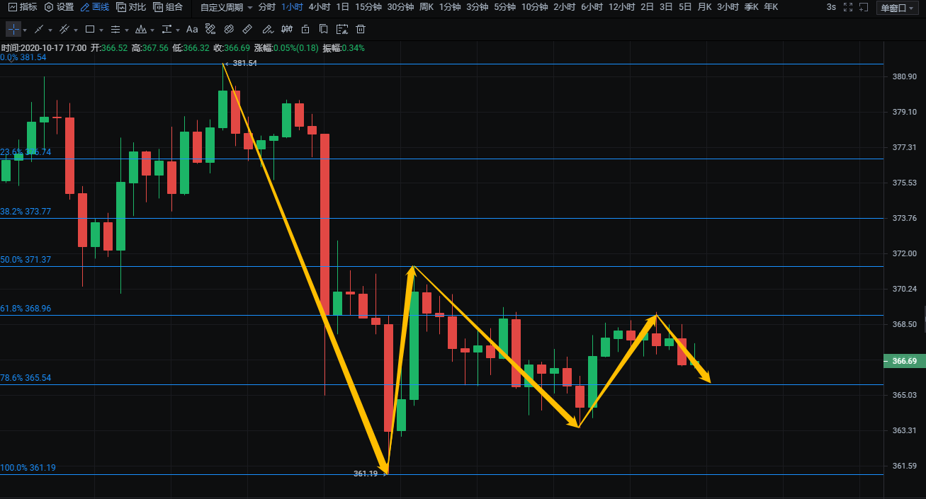Switch to the 15分钟 timeframe

pyautogui.click(x=368, y=7)
